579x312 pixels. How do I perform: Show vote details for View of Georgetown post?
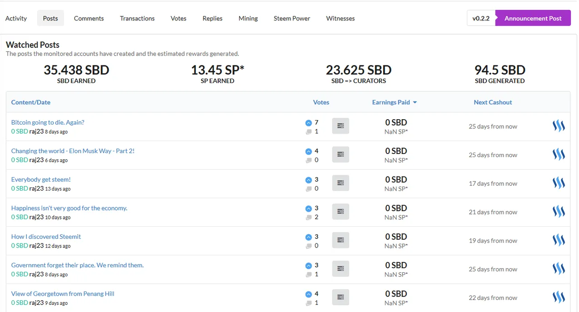(341, 297)
